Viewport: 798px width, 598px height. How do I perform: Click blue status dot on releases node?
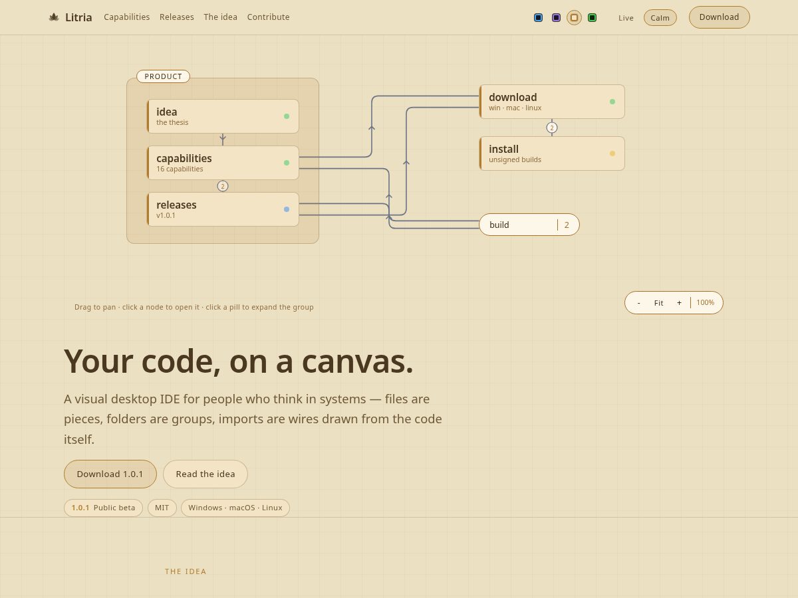coord(287,209)
